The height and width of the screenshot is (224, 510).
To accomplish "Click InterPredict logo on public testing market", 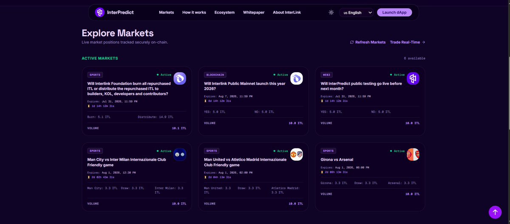I will (x=413, y=78).
